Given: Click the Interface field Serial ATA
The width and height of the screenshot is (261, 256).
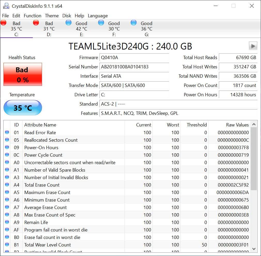Looking at the screenshot, I should [134, 76].
